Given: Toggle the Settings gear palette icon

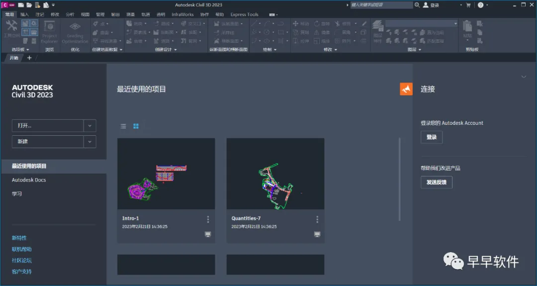Looking at the screenshot, I should click(x=34, y=23).
